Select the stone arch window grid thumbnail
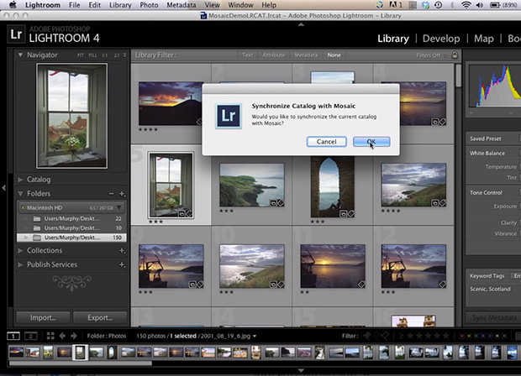 tap(332, 187)
